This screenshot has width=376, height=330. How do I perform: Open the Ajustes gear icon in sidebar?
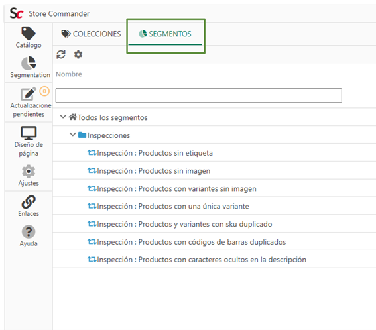[x=29, y=172]
